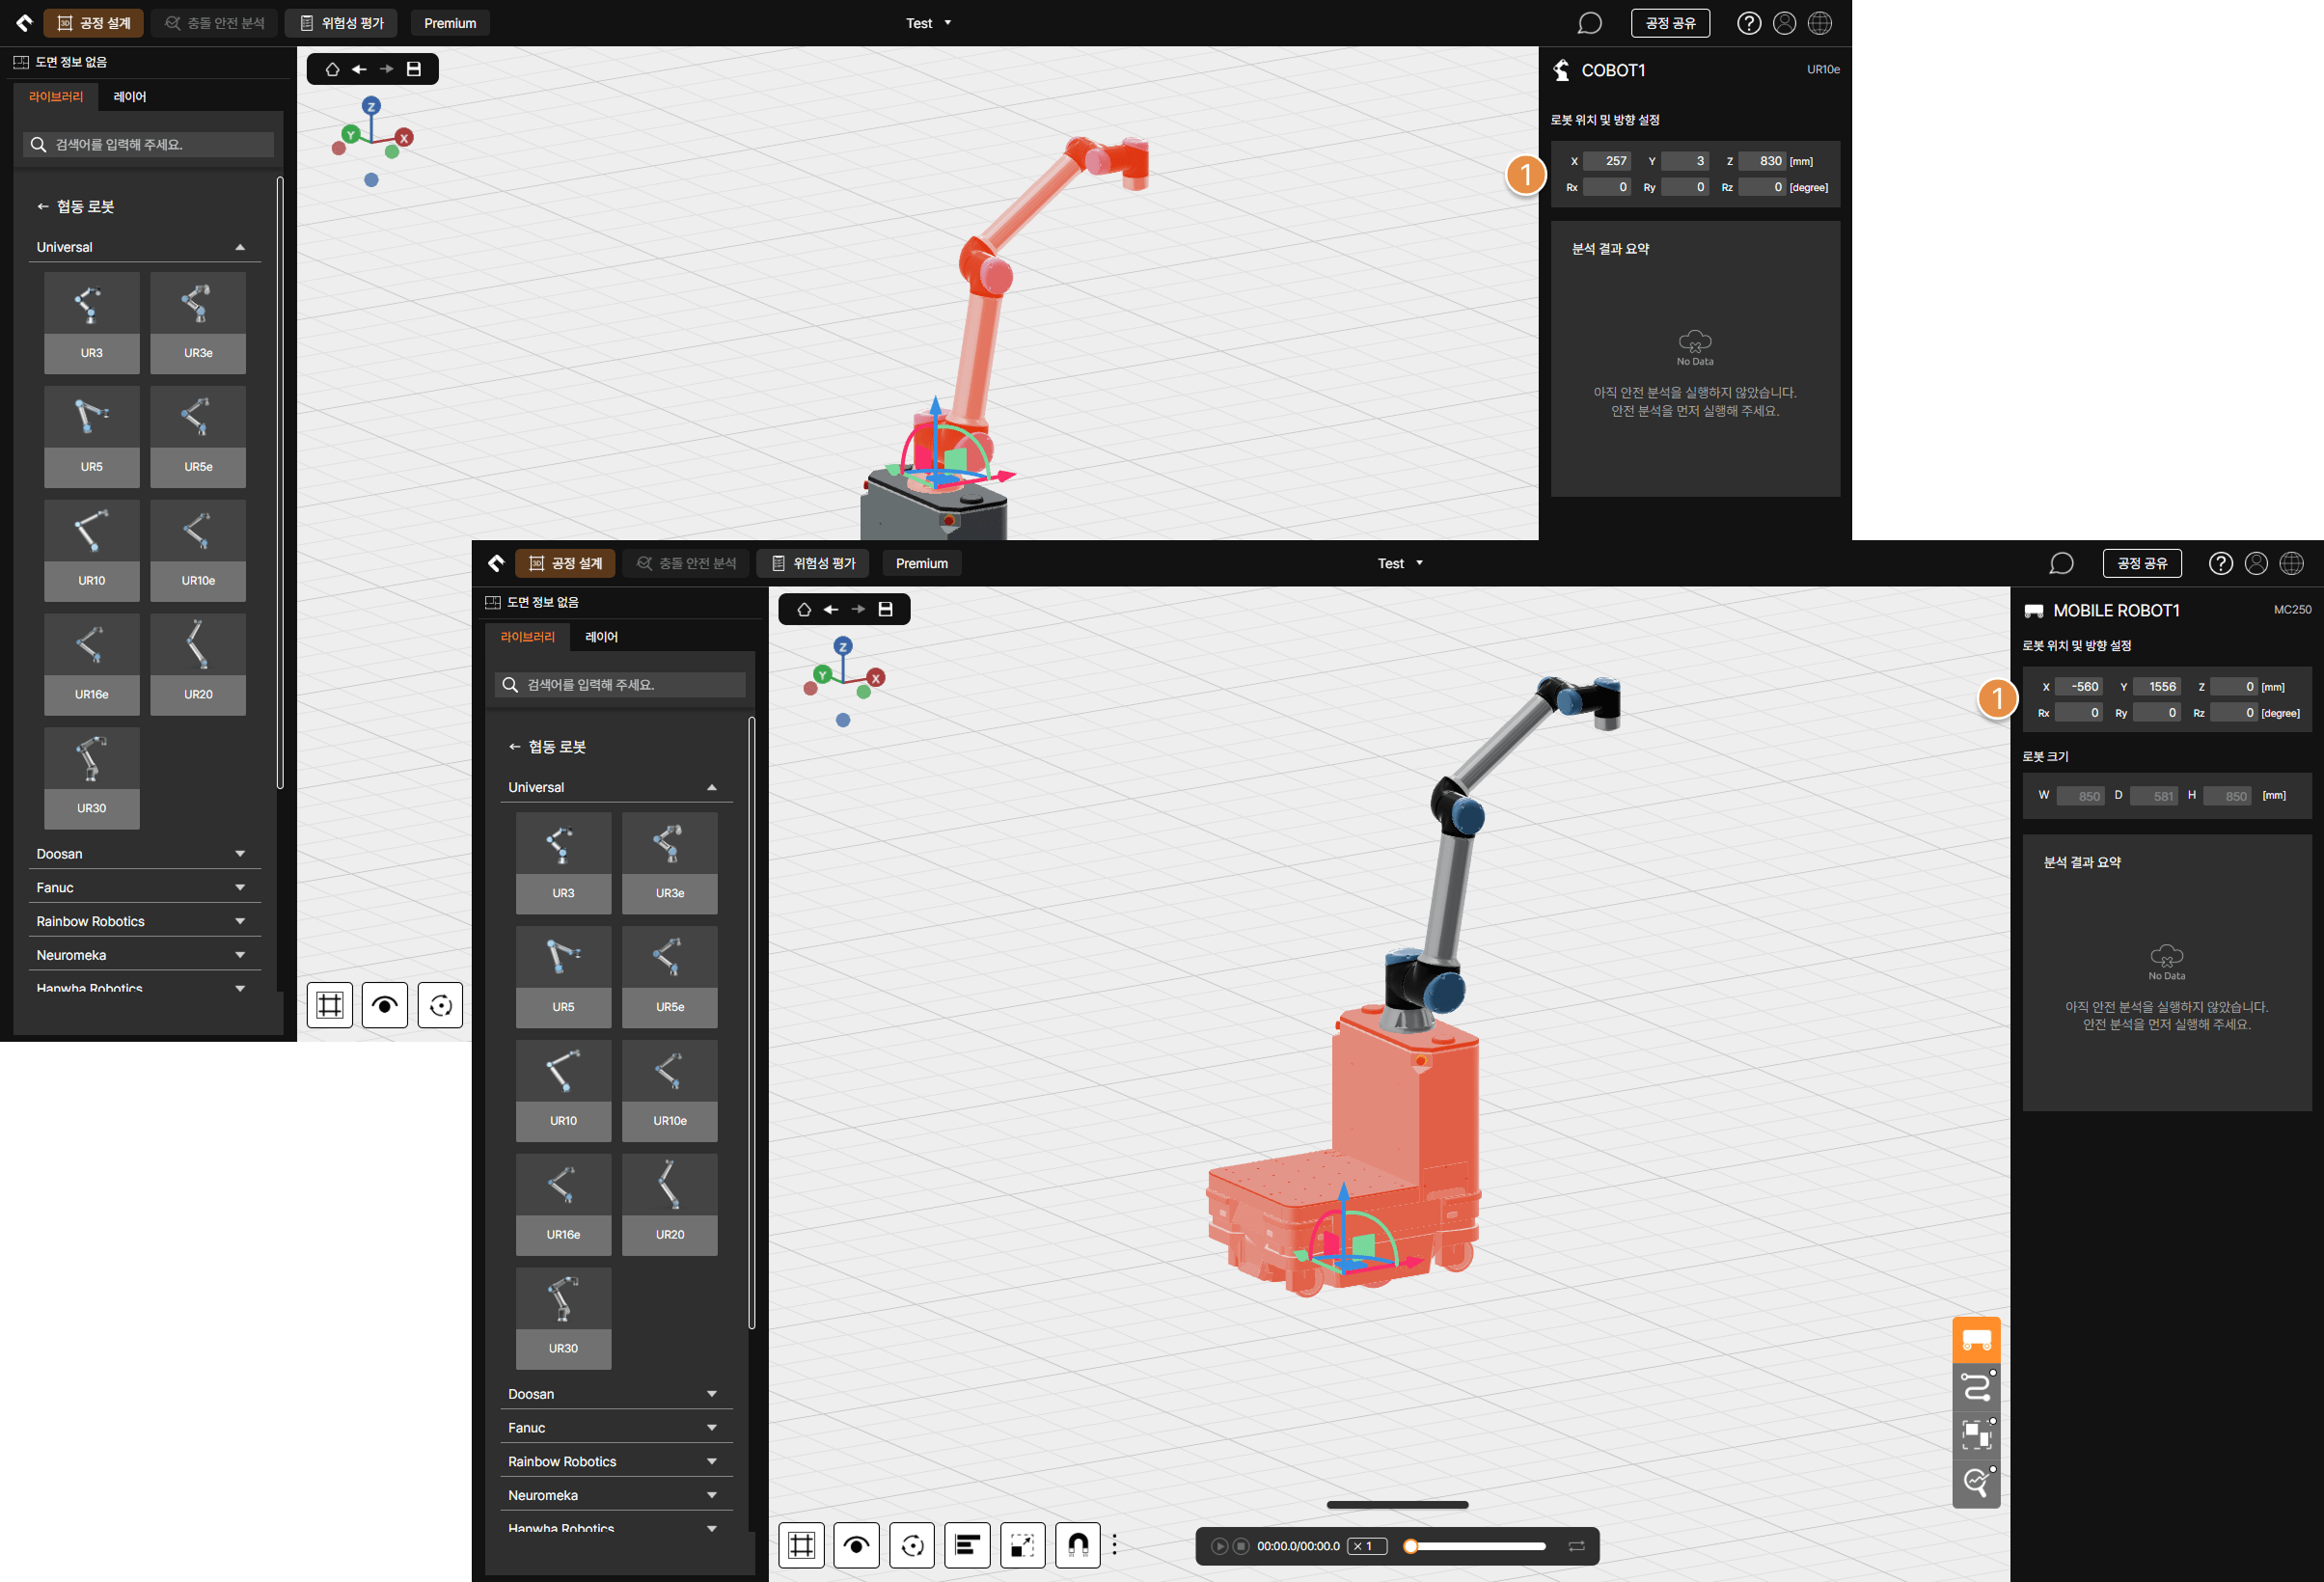Click the app logo back icon in the MOBILE ROBOT1 window
2324x1582 pixels.
point(496,563)
